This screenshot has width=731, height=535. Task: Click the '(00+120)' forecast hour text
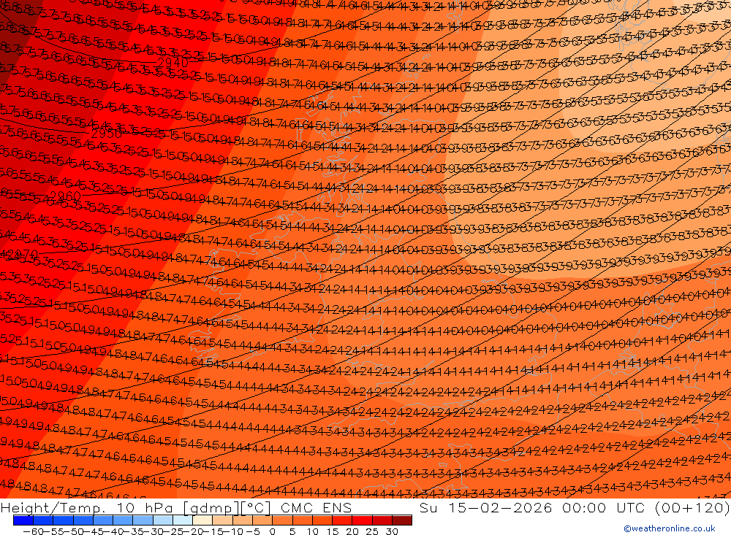click(692, 507)
